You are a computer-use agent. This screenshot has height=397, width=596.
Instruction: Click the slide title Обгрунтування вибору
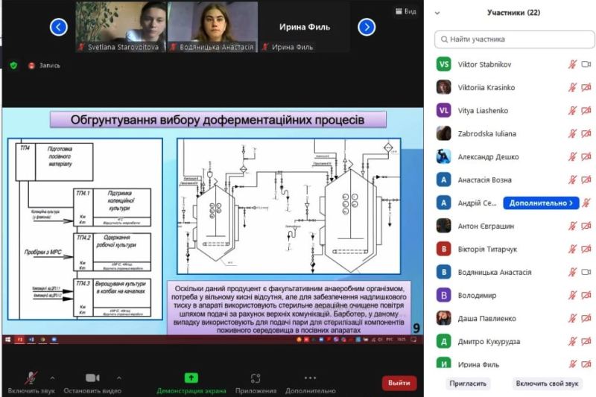(218, 120)
